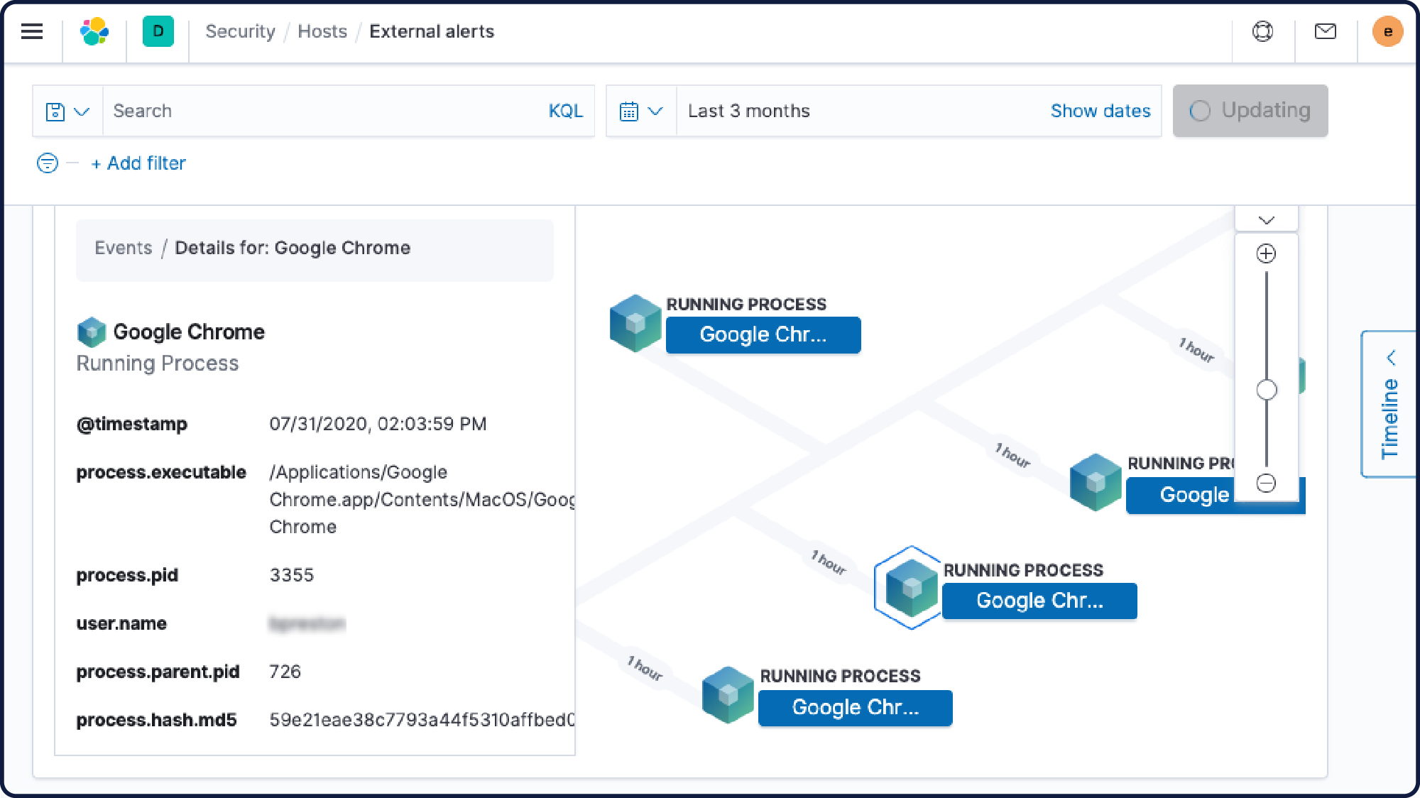
Task: Open the help lifebuoy icon
Action: click(x=1262, y=31)
